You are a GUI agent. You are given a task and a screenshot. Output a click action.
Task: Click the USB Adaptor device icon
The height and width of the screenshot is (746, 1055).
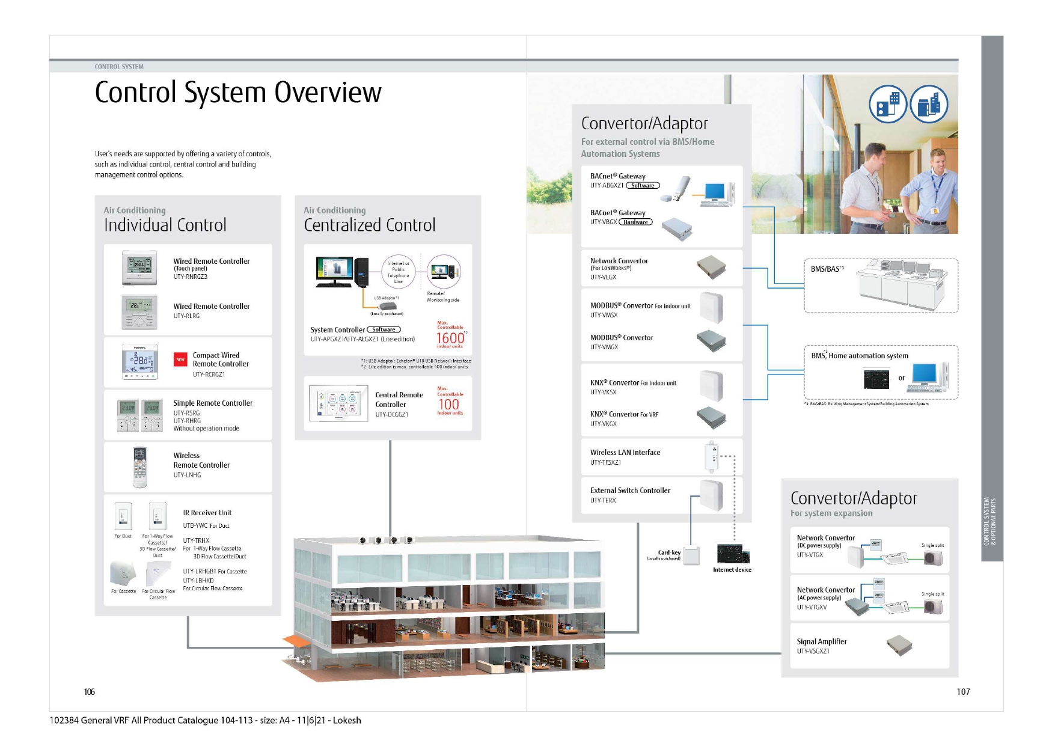(x=388, y=306)
